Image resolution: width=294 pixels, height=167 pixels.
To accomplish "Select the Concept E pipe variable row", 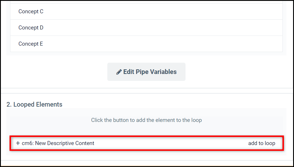I will point(146,44).
